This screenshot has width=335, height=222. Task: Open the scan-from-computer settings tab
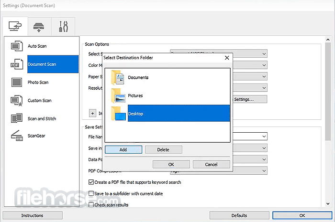(15, 26)
